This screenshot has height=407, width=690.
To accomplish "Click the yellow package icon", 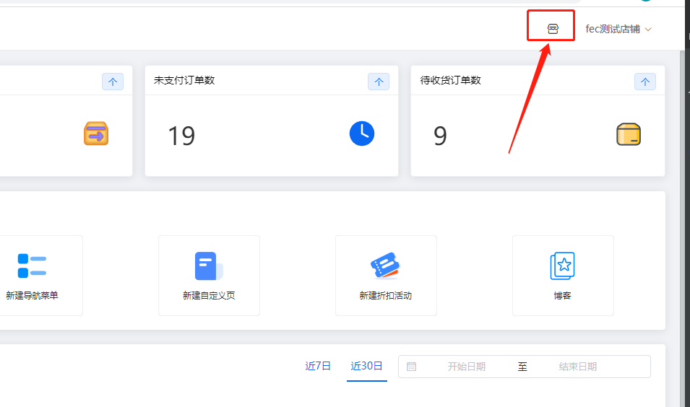I will tap(629, 134).
